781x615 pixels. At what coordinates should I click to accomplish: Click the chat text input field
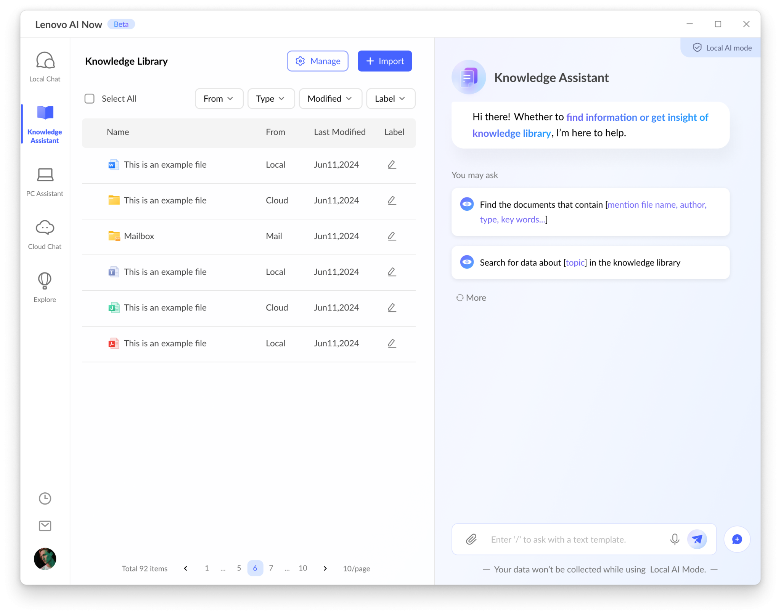click(572, 539)
